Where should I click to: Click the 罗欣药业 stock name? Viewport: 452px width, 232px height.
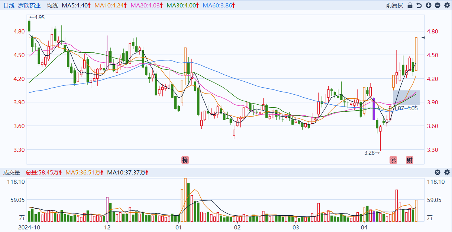[29, 6]
